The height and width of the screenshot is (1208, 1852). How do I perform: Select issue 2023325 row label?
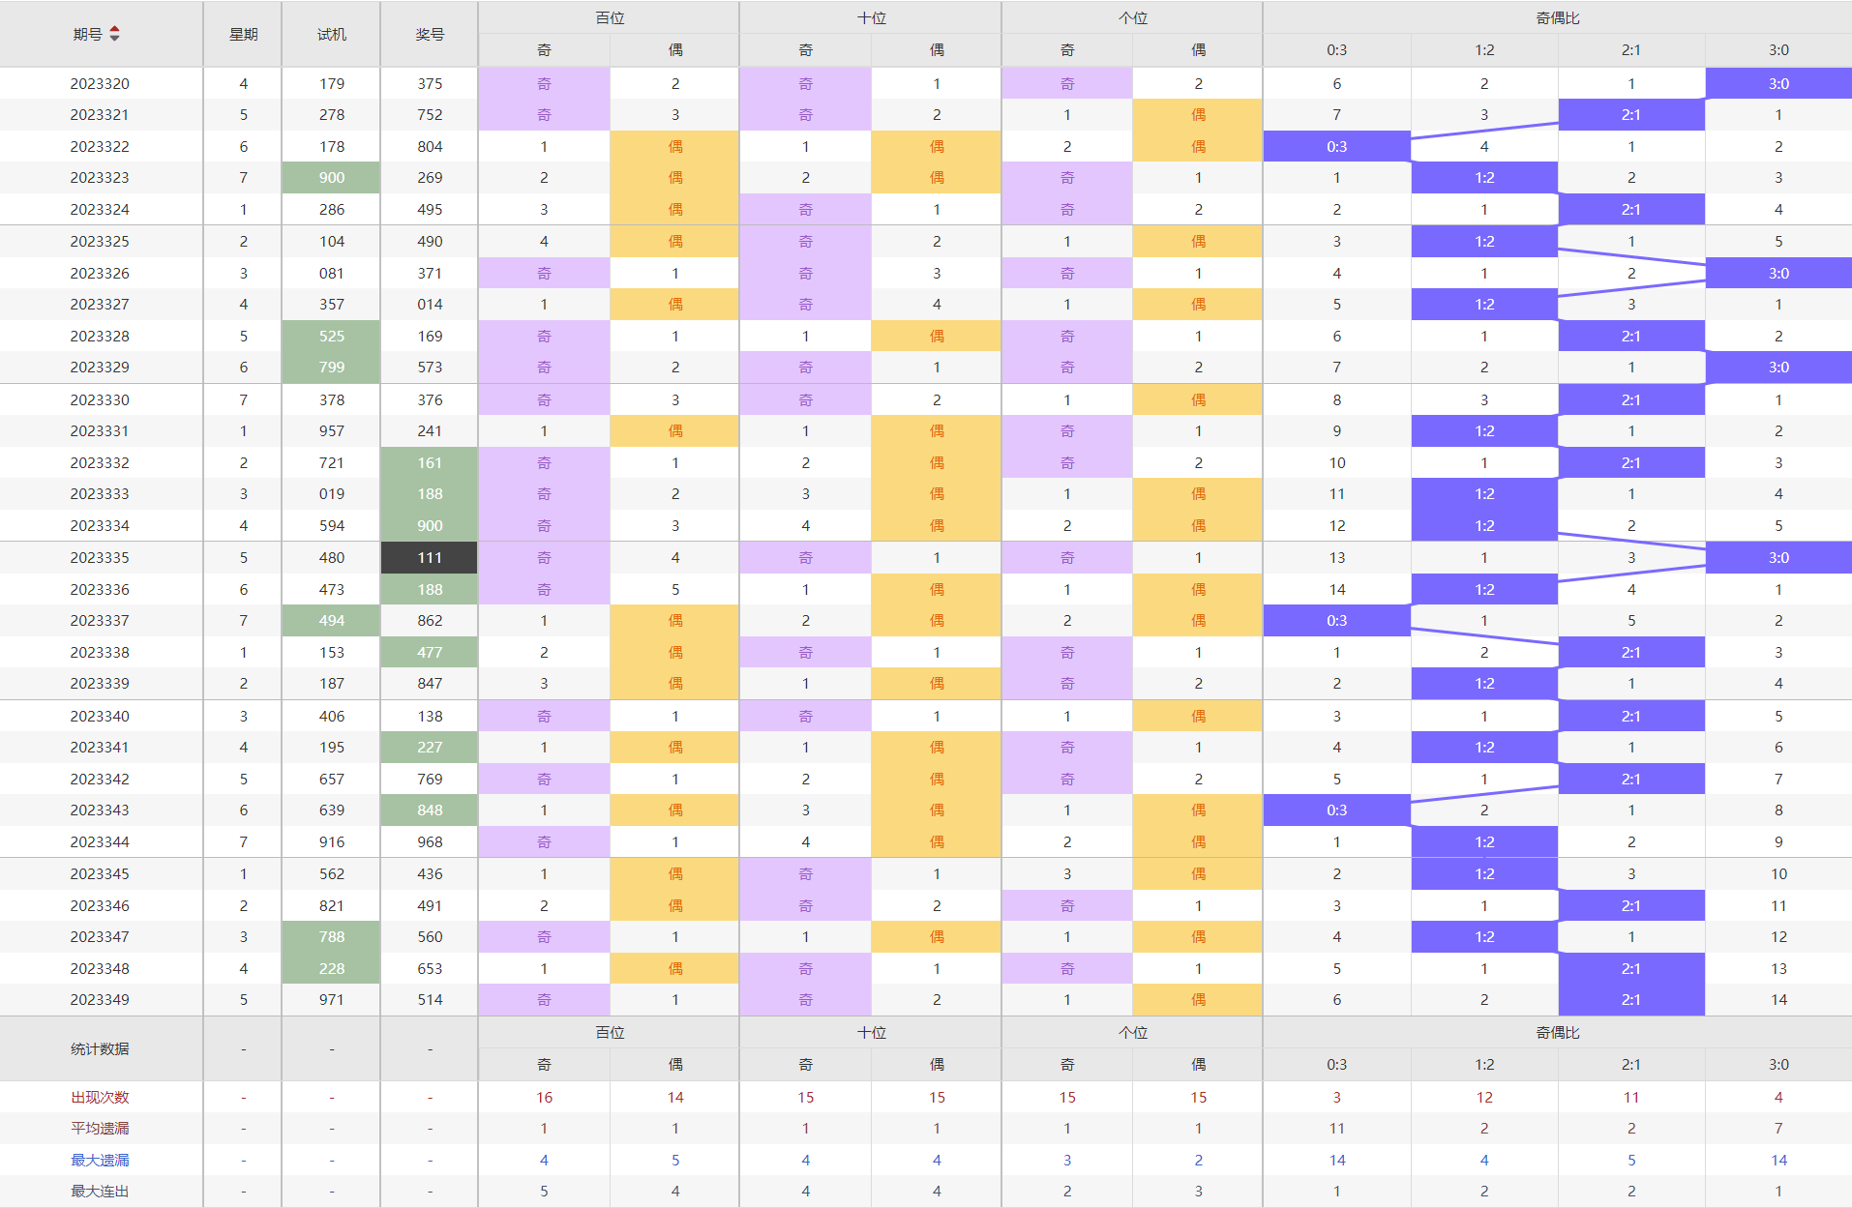point(100,242)
